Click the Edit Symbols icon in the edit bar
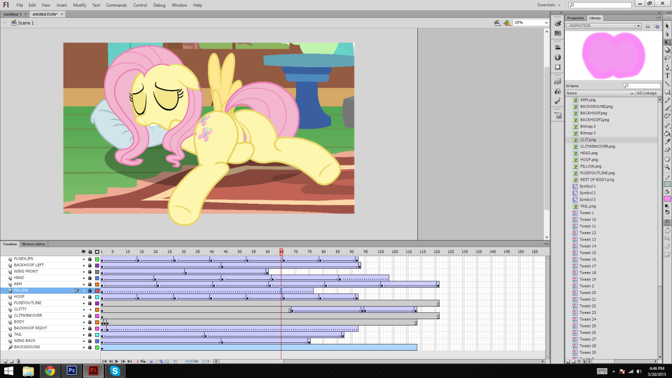The width and height of the screenshot is (672, 378). 507,23
